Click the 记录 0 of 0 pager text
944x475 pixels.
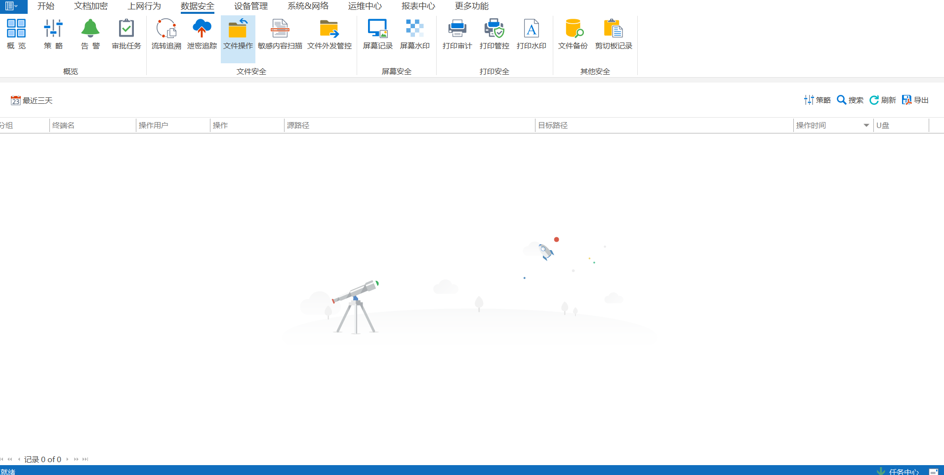43,459
